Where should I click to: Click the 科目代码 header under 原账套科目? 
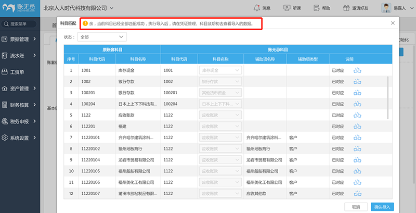point(97,59)
